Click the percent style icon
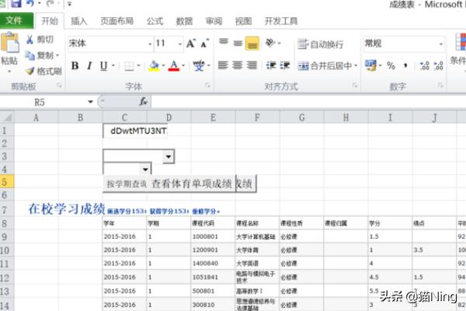This screenshot has height=311, width=466. (x=391, y=66)
